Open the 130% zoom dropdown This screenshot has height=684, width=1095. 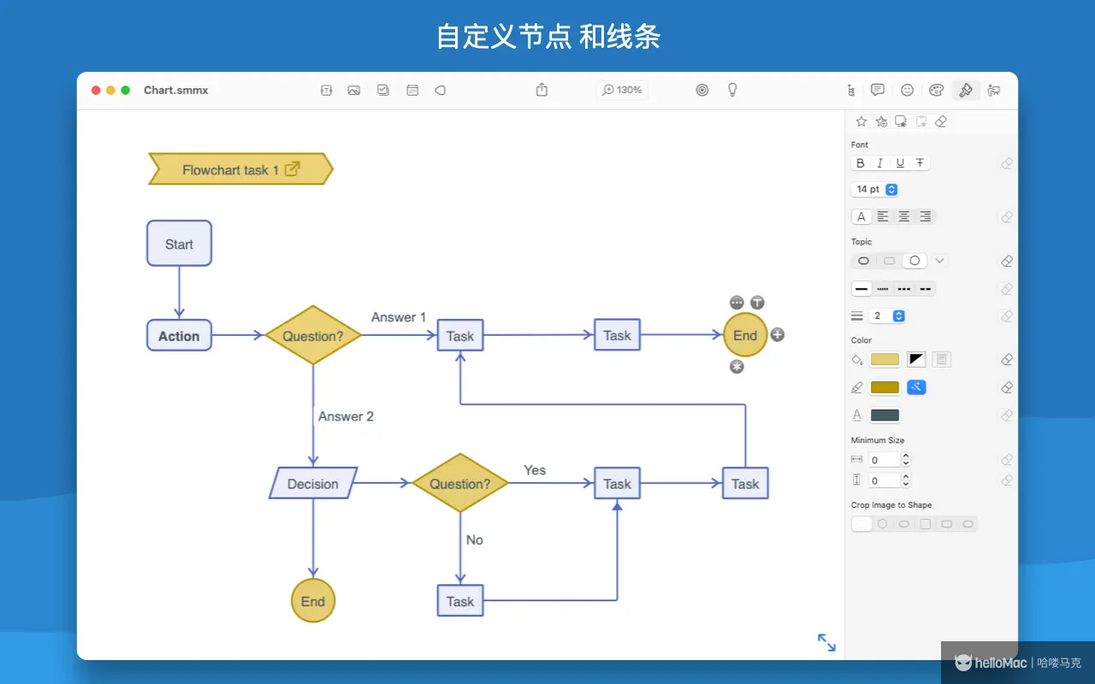click(x=622, y=90)
